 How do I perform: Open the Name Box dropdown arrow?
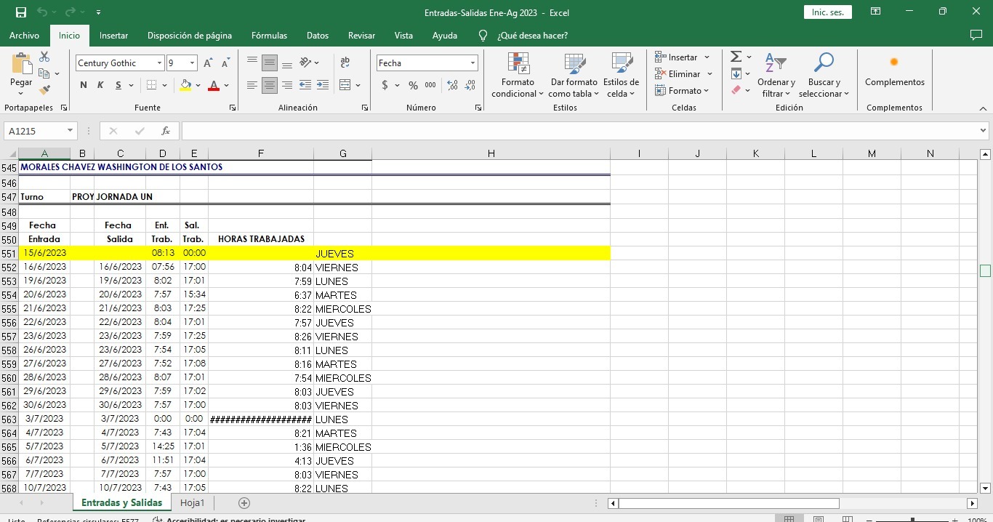tap(71, 131)
